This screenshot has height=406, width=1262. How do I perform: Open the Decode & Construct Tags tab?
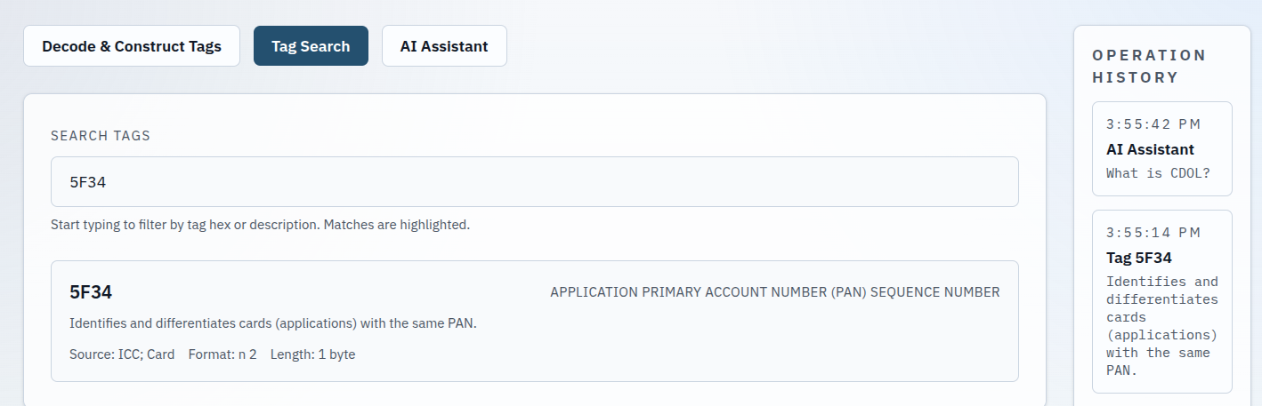tap(132, 46)
